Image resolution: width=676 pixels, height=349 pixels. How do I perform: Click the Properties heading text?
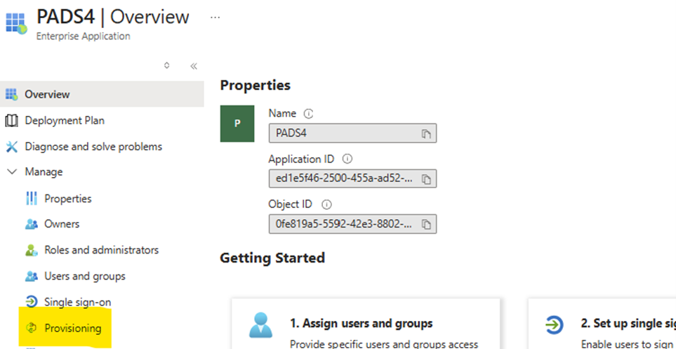click(256, 86)
